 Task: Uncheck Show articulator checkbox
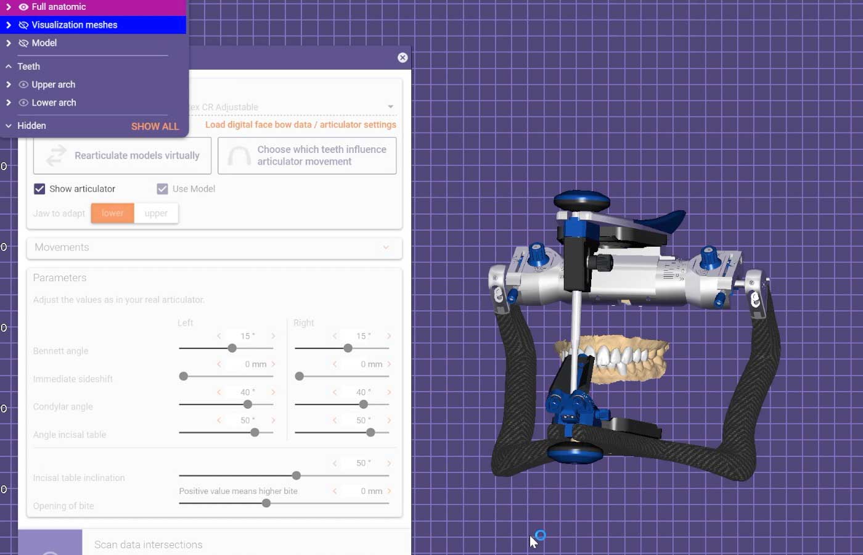(39, 189)
